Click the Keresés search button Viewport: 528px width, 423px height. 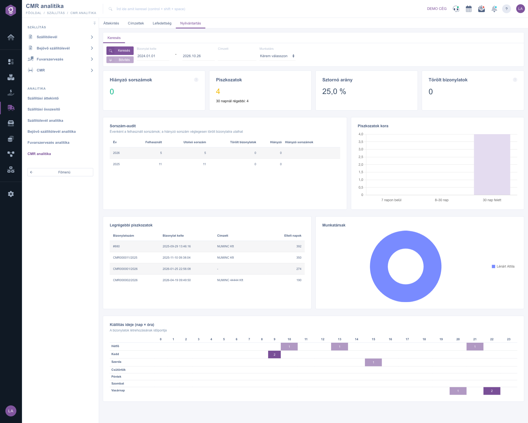click(x=120, y=51)
